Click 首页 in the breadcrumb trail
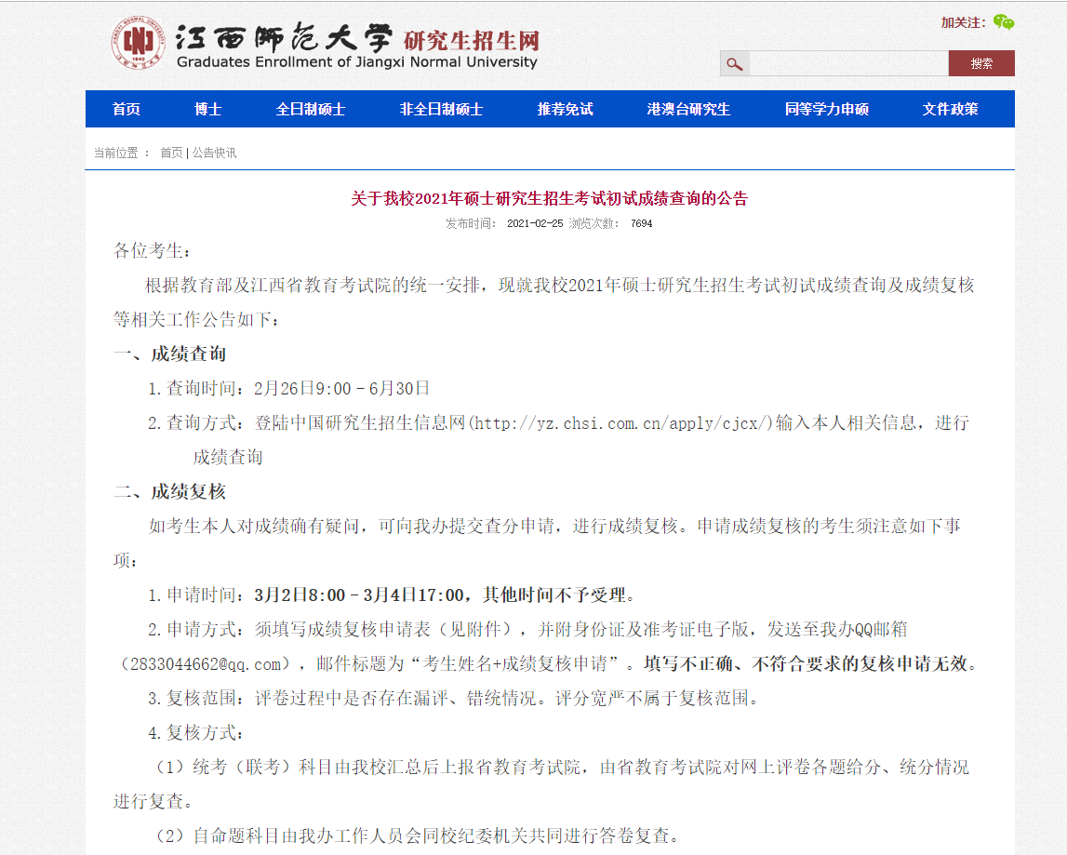1067x855 pixels. 170,152
